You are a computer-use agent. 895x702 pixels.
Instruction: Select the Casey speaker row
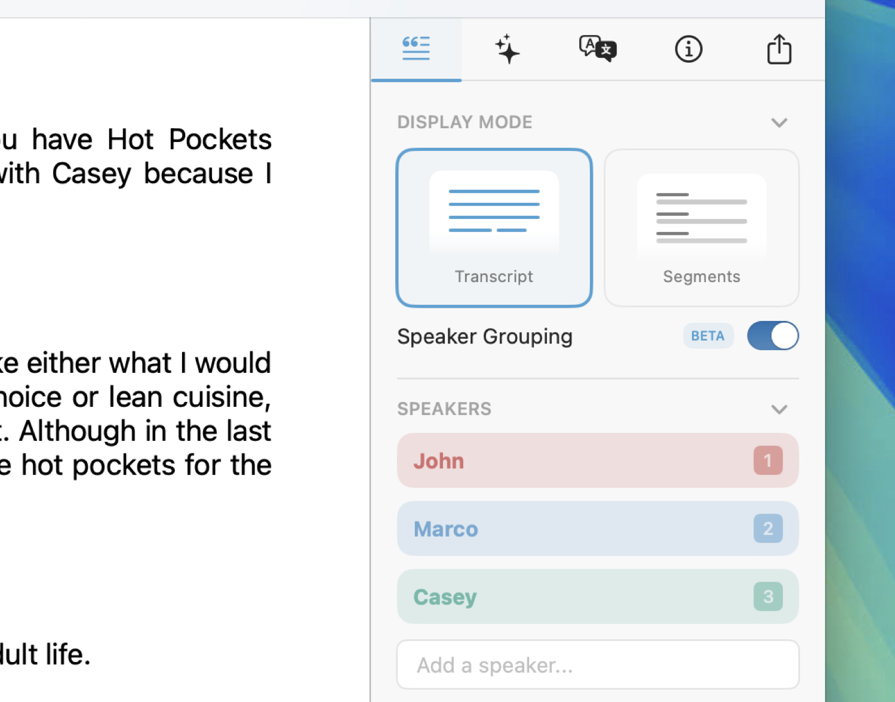point(573,596)
